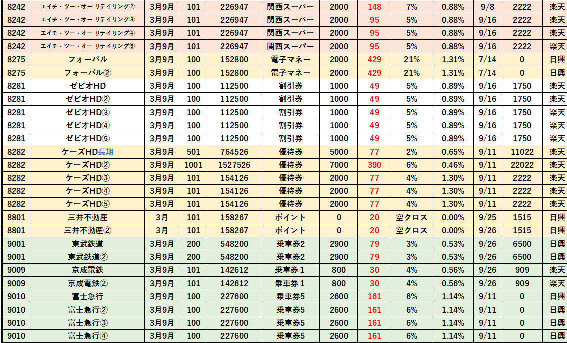Select the 764526 amount cell

click(x=234, y=152)
